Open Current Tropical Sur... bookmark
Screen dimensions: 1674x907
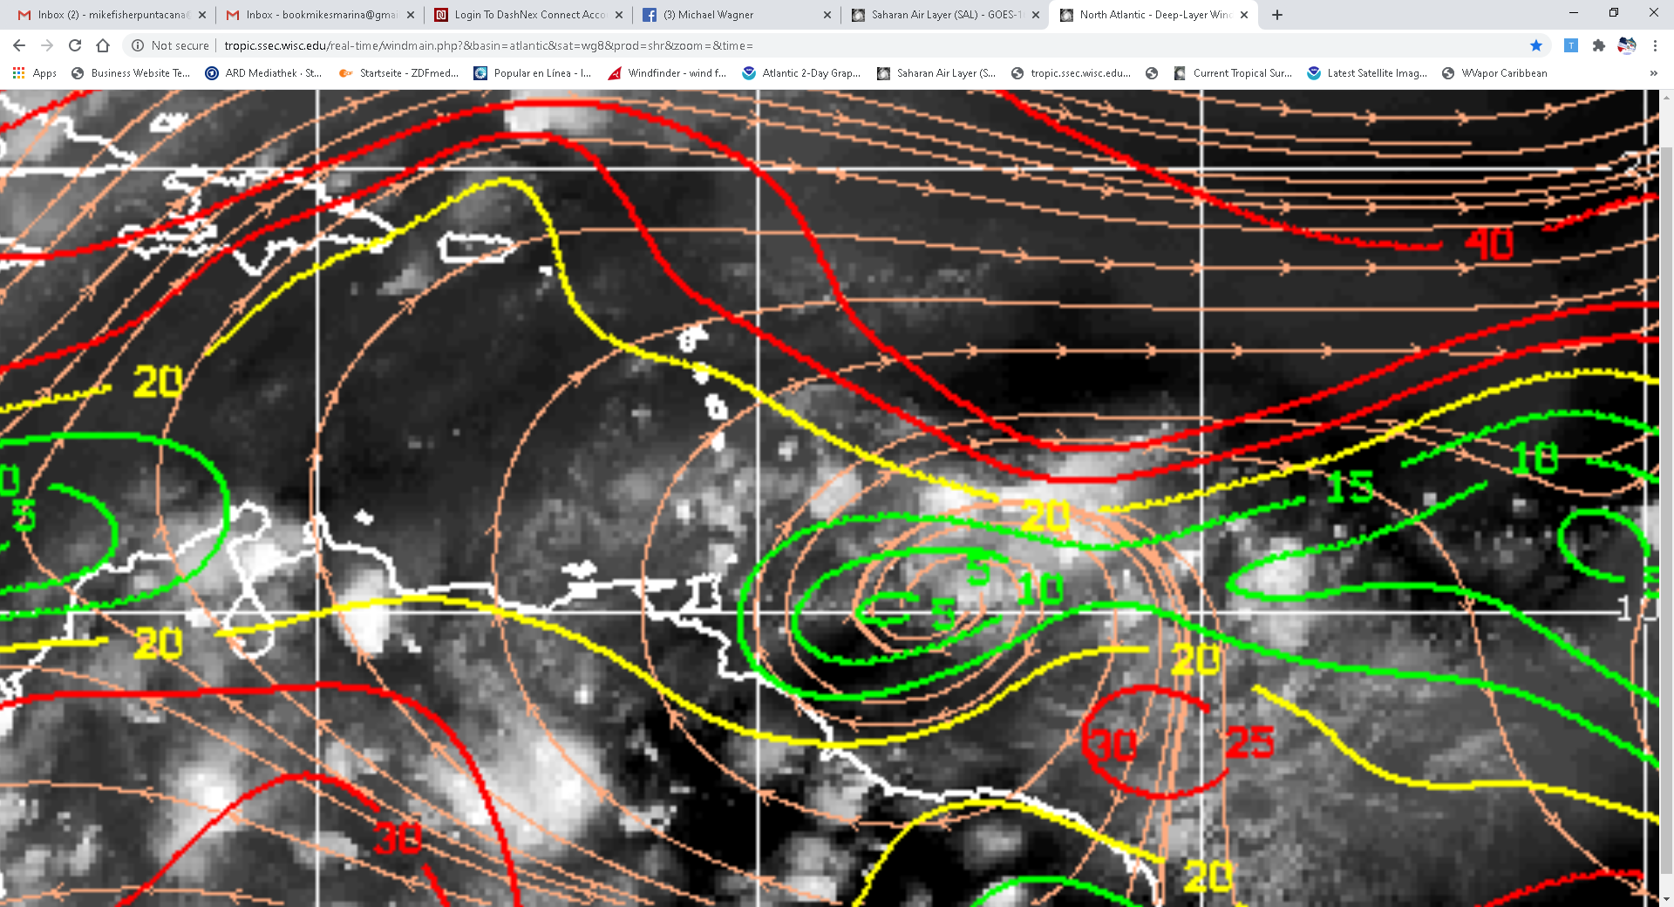[1233, 73]
